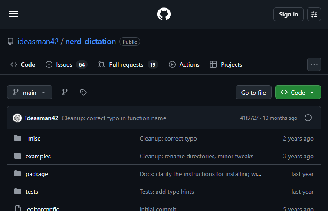Viewport: 328px width, 211px height.
Task: Open appearance settings sliders icon
Action: pyautogui.click(x=314, y=14)
